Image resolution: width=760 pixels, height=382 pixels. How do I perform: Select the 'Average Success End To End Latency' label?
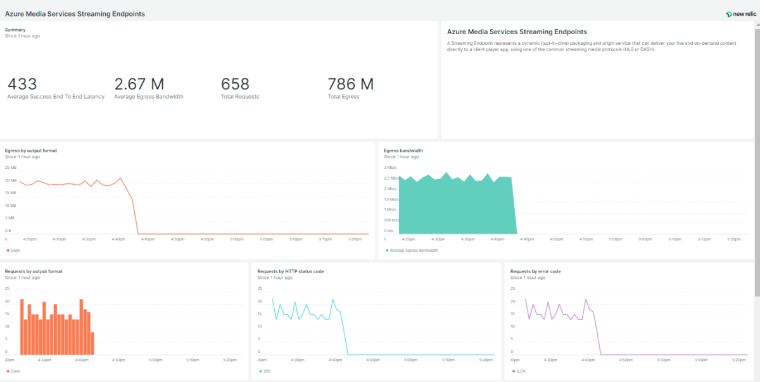coord(56,97)
